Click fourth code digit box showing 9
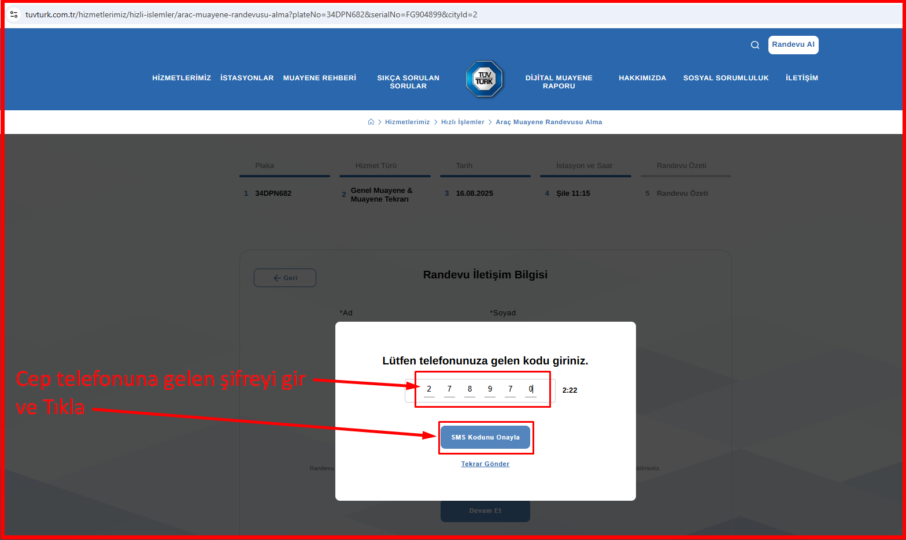The width and height of the screenshot is (906, 540). click(x=490, y=390)
